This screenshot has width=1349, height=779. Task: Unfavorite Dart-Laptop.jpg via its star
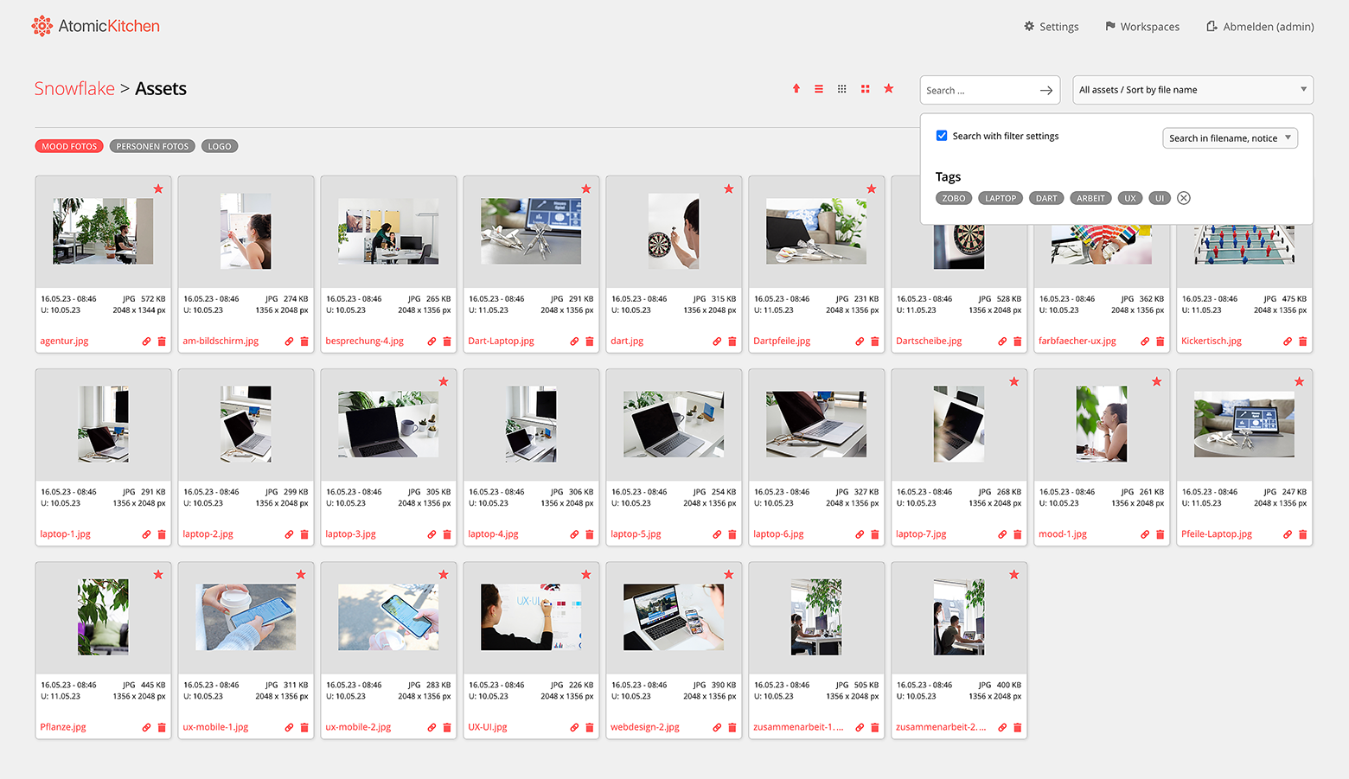coord(586,188)
